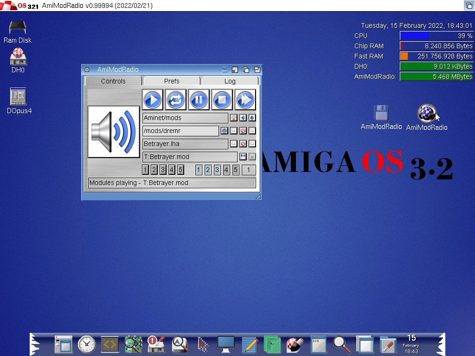Toggle highlighted button 2 in right number group
This screenshot has height=356, width=475.
tap(208, 170)
